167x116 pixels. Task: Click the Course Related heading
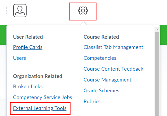(x=101, y=37)
